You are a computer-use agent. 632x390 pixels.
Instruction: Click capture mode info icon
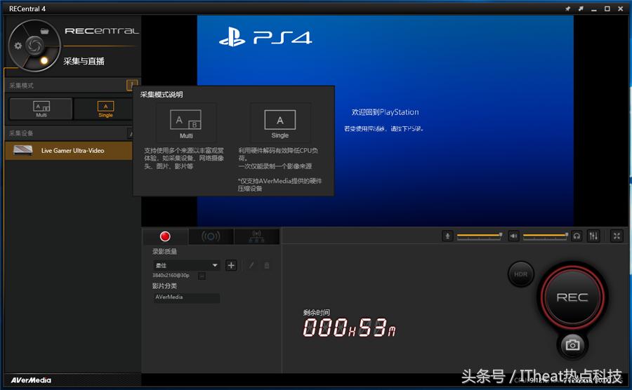[x=131, y=85]
